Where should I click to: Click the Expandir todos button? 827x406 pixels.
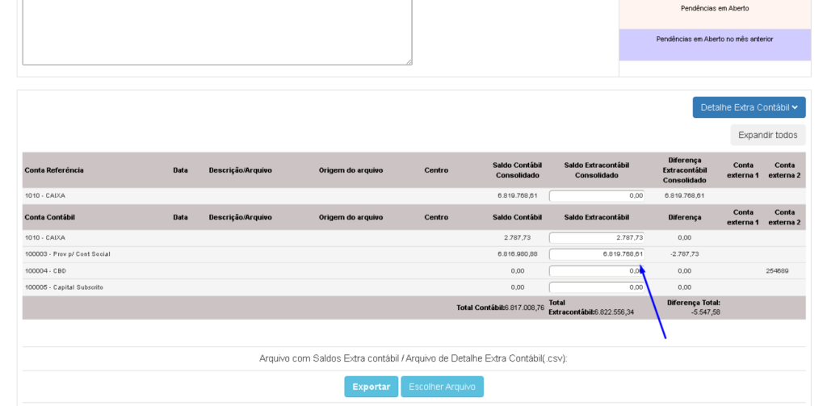(x=767, y=135)
